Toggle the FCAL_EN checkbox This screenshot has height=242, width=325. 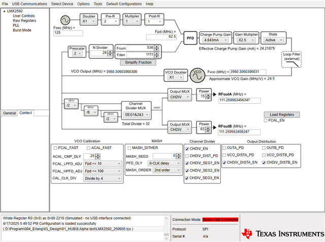pos(266,120)
